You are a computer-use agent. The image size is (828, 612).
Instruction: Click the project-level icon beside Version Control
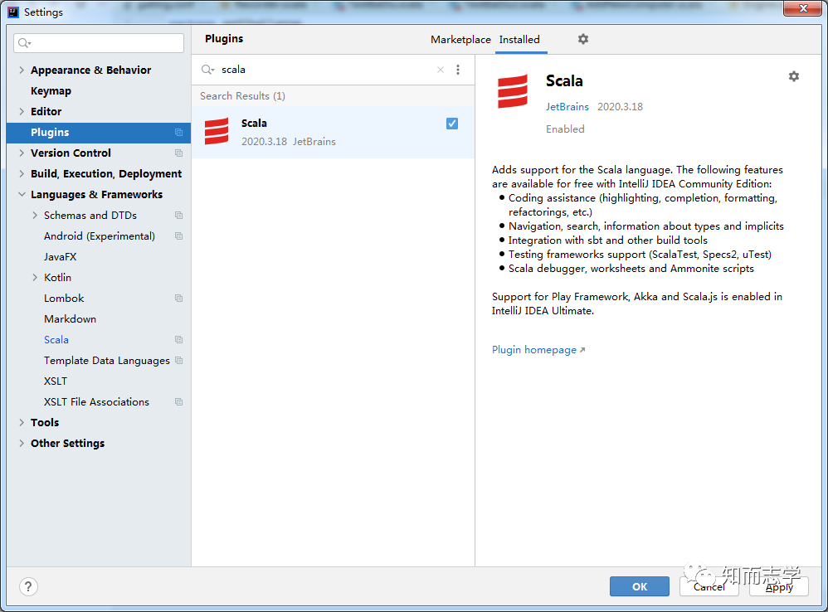click(179, 153)
